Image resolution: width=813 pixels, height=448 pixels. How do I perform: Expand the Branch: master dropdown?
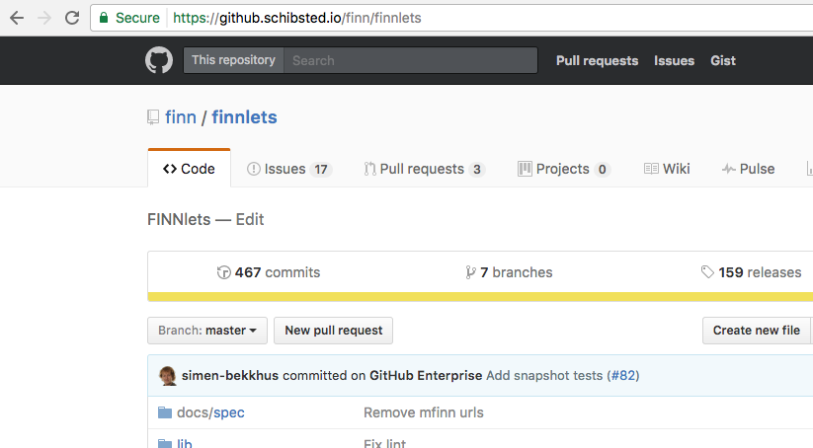tap(207, 331)
